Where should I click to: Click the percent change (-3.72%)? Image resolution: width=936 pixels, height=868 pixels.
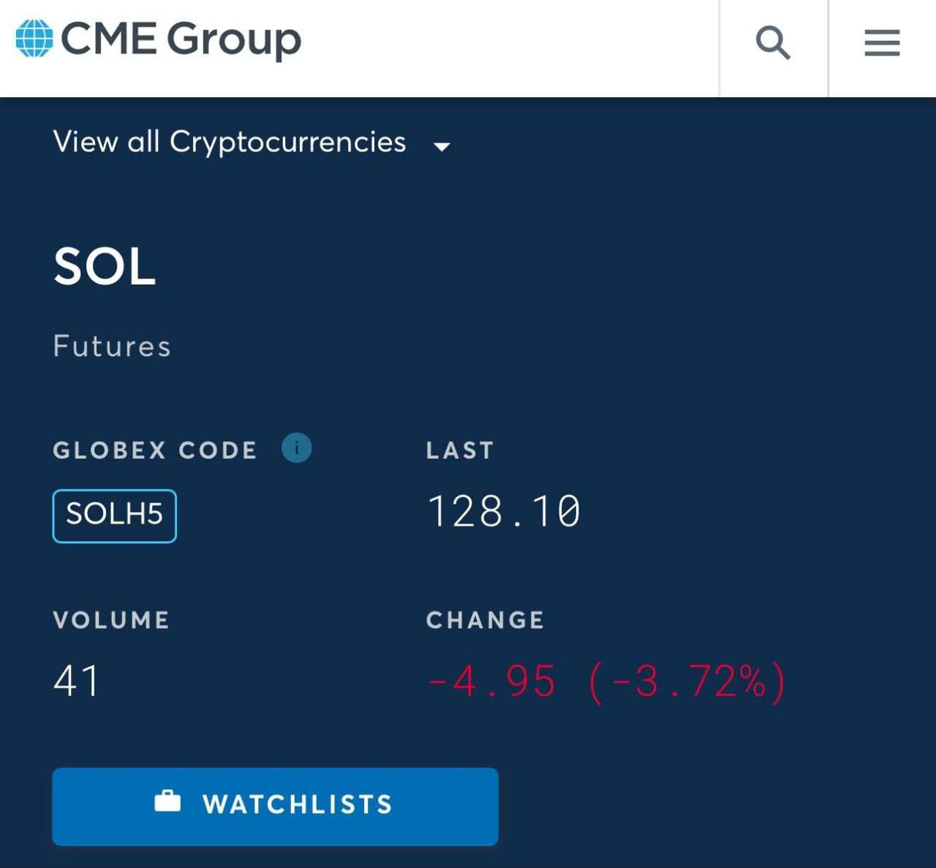pyautogui.click(x=687, y=682)
